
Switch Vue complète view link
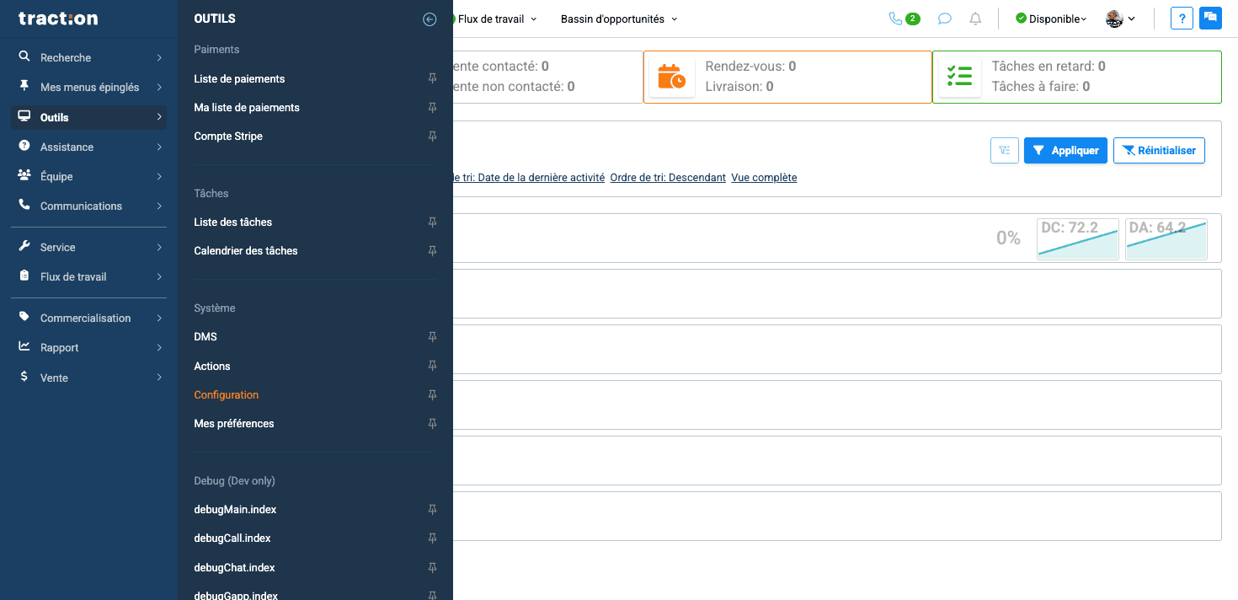coord(764,178)
